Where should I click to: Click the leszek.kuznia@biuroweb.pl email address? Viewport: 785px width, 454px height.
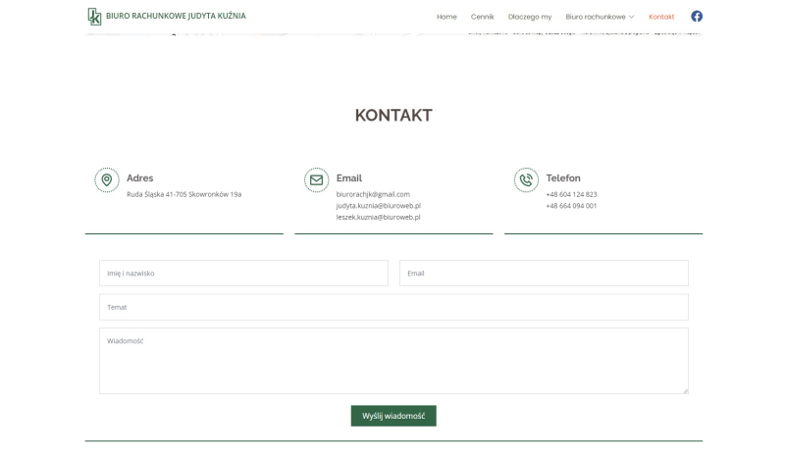pos(378,218)
